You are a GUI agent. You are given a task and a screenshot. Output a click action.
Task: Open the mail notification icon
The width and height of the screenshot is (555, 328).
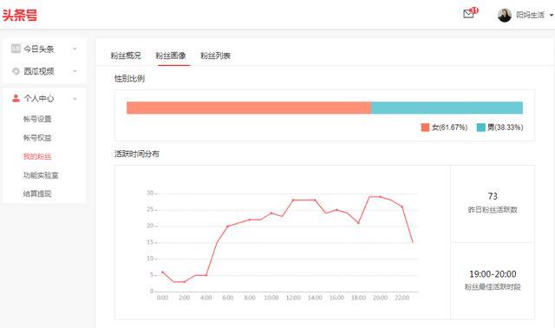468,14
